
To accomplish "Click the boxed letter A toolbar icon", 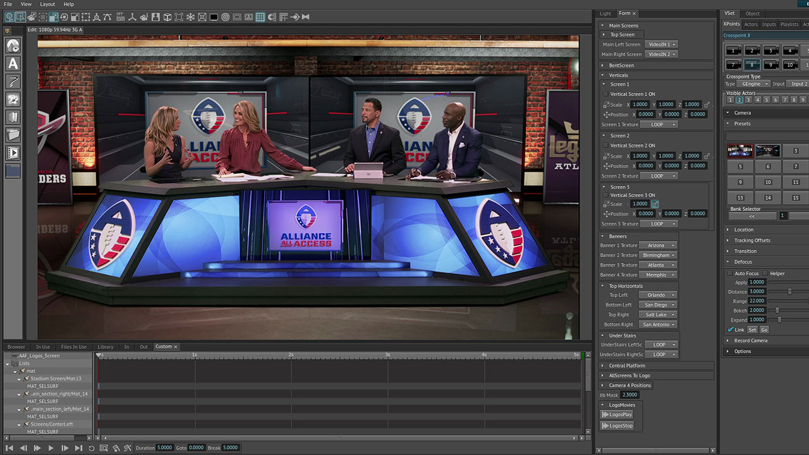I will point(248,17).
